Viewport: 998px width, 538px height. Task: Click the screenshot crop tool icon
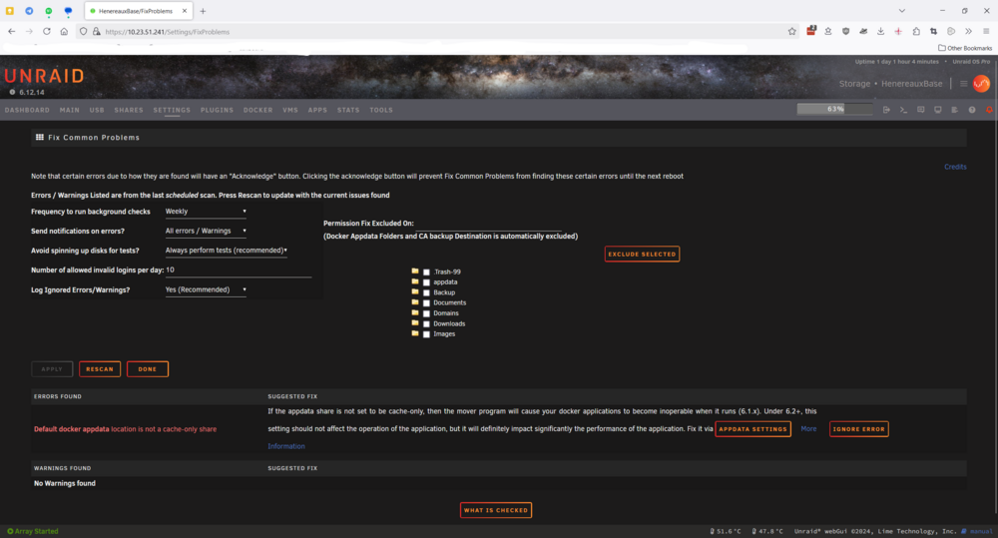[933, 31]
